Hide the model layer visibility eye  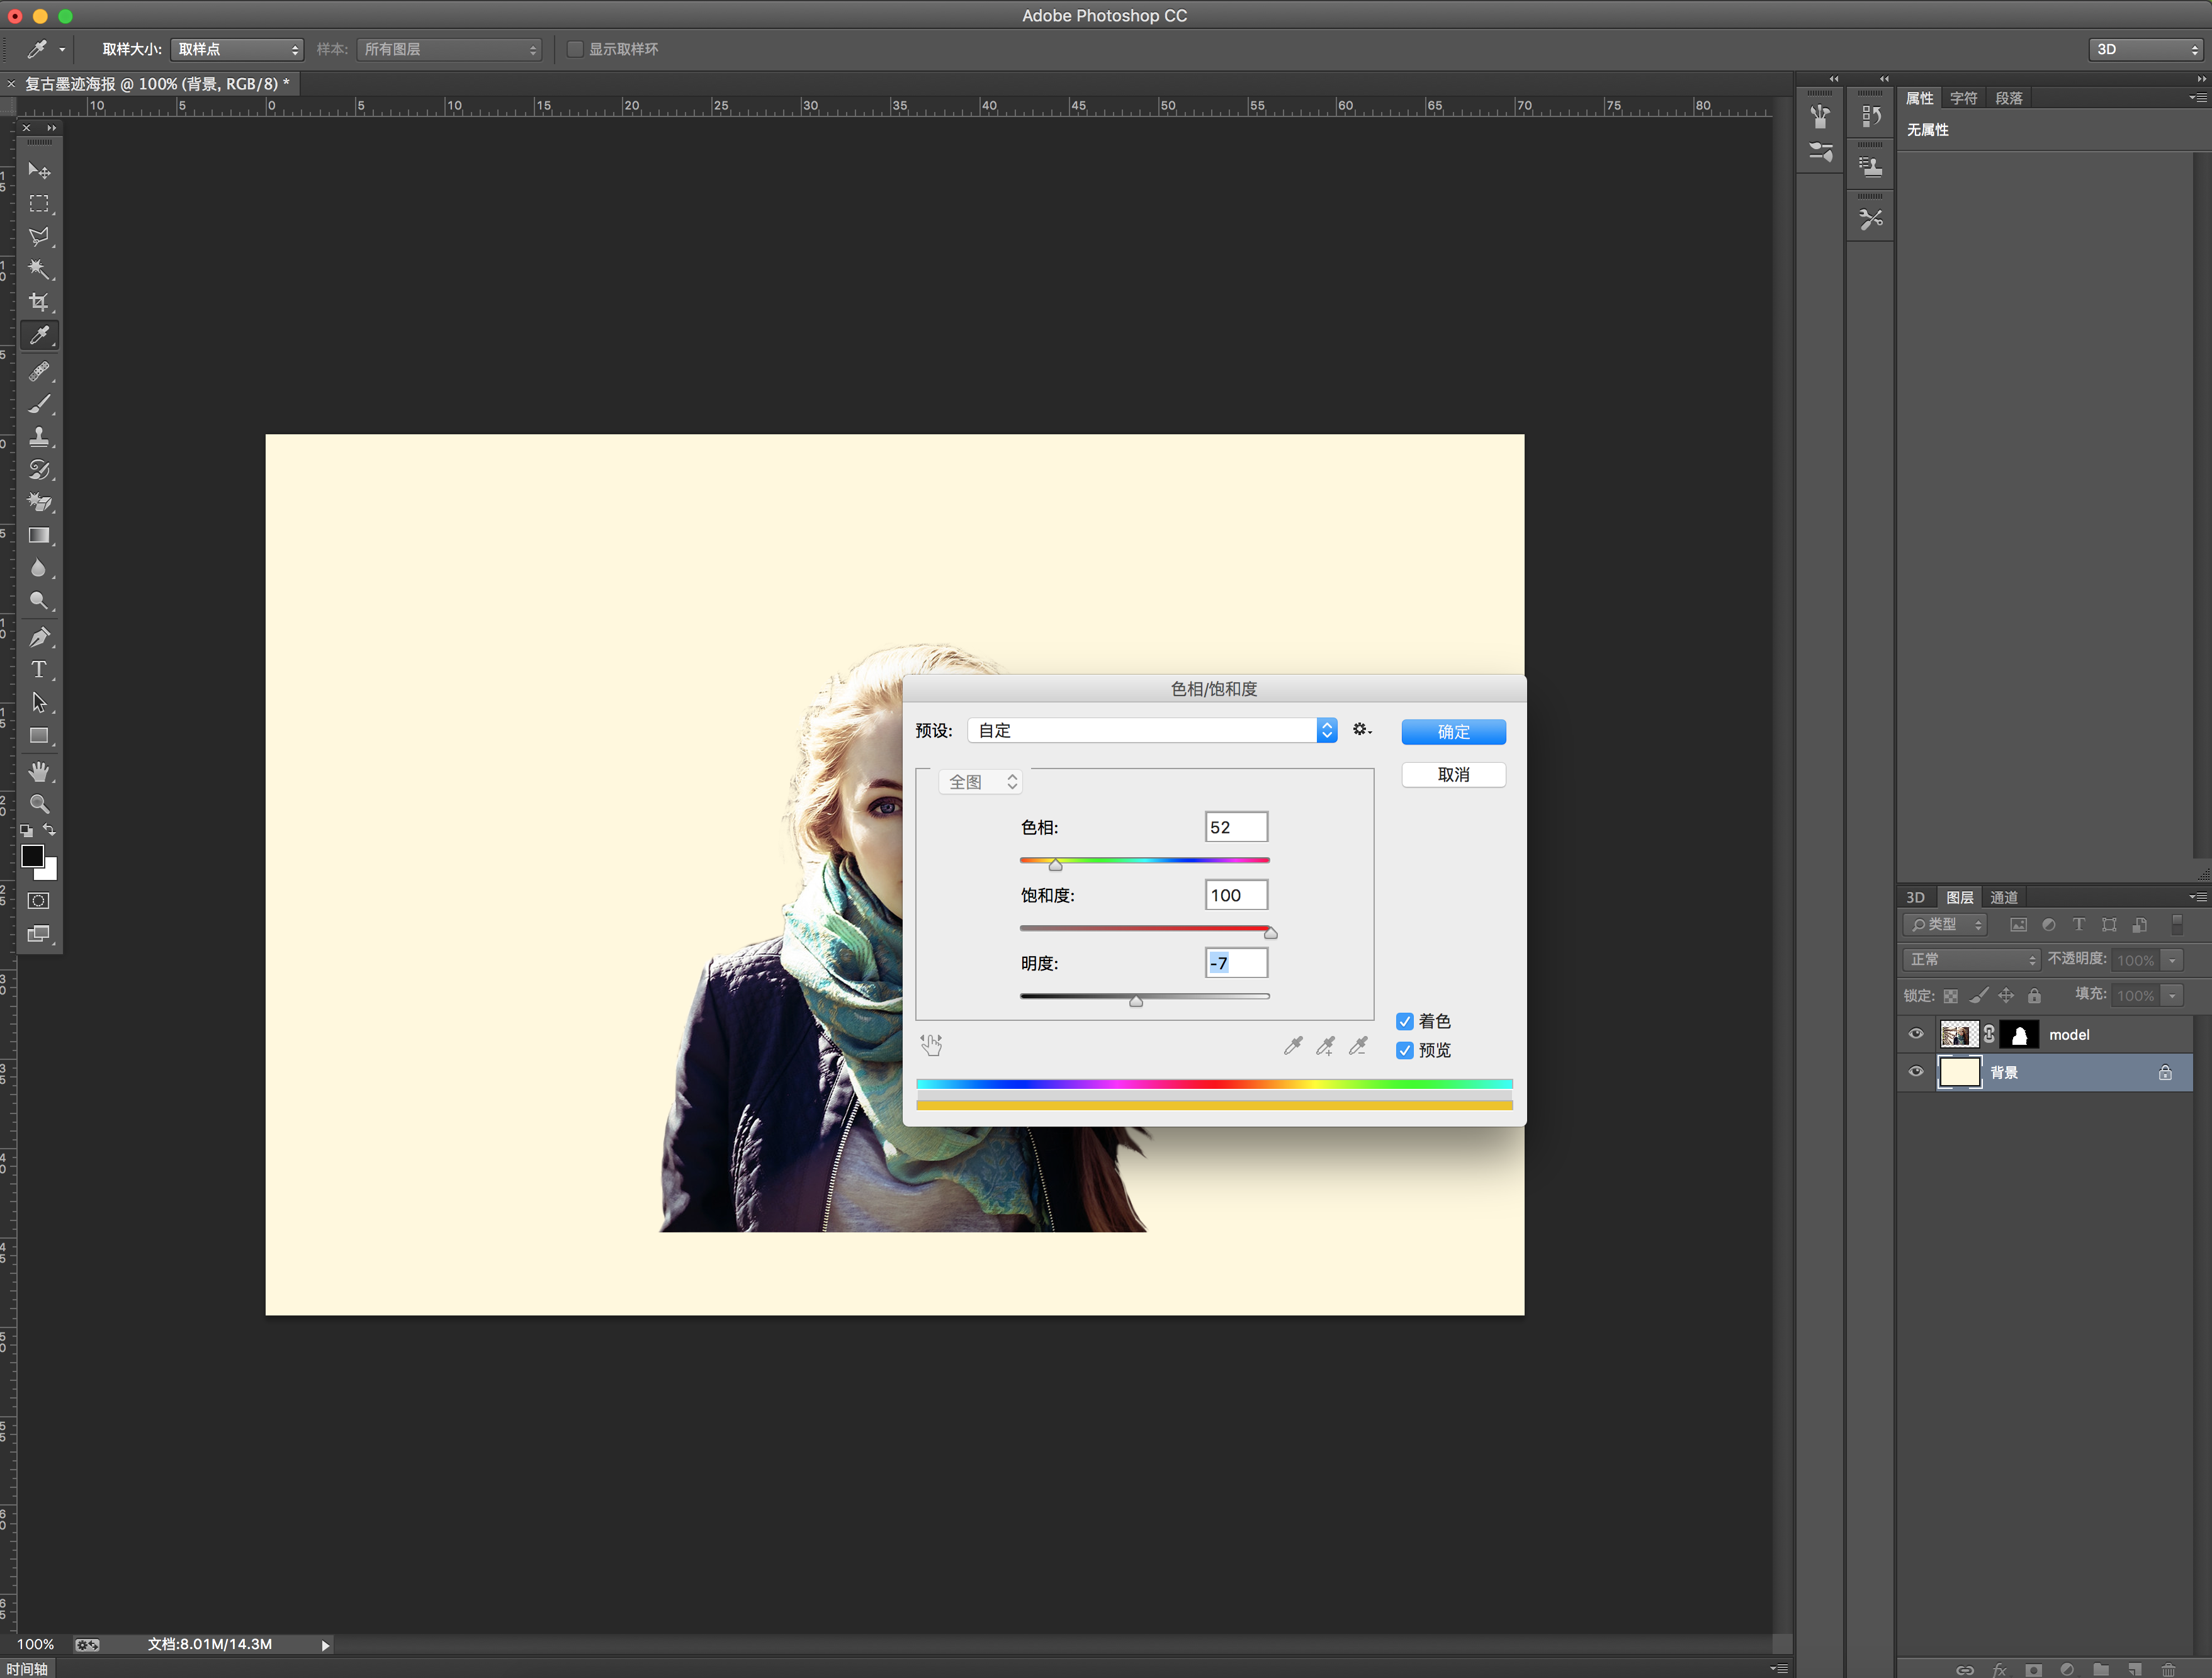[x=1915, y=1034]
